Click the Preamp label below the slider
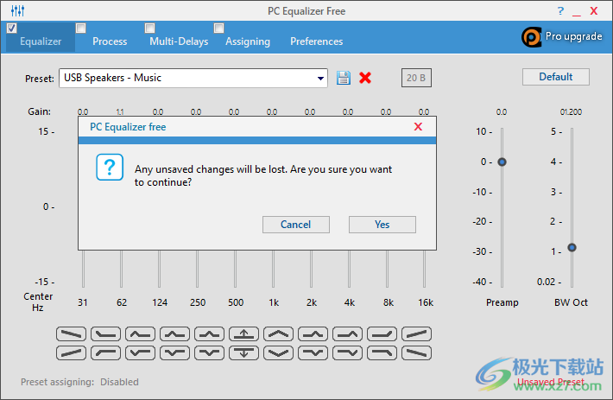 click(502, 302)
